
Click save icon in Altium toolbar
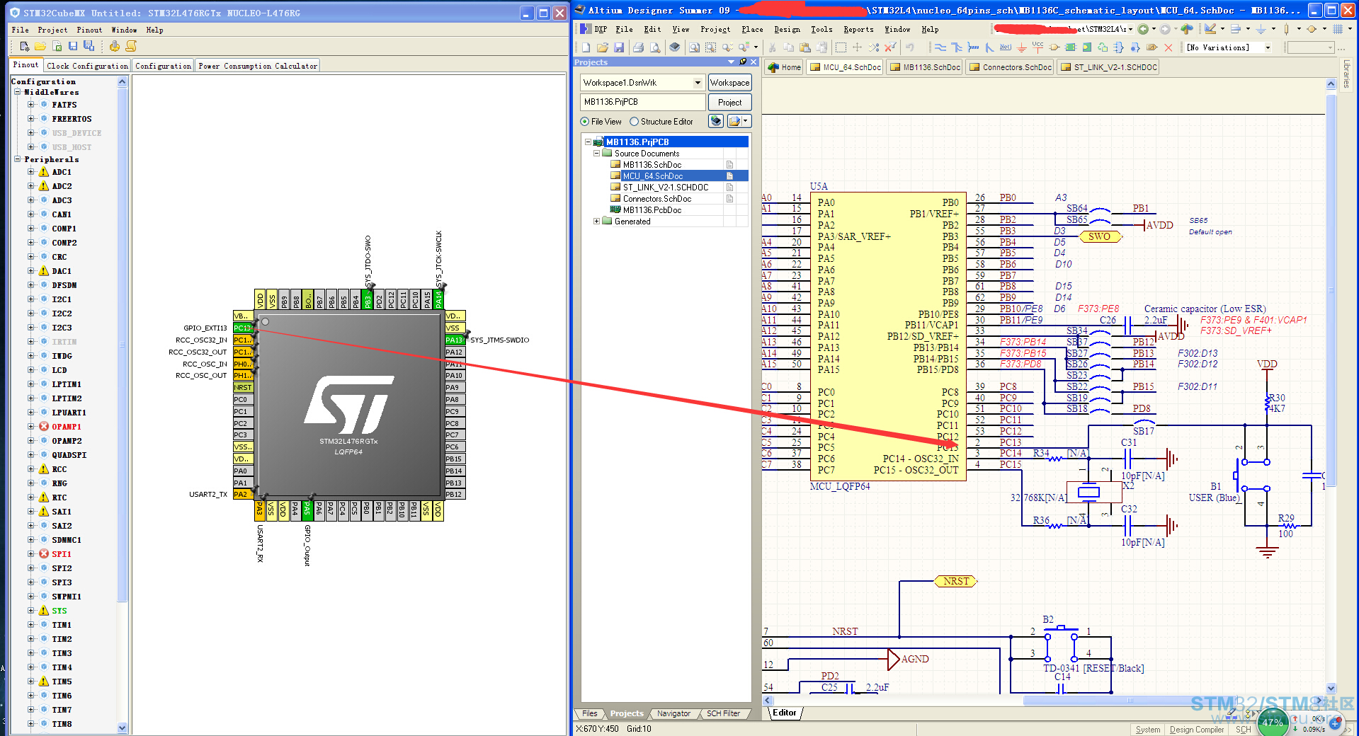[619, 47]
